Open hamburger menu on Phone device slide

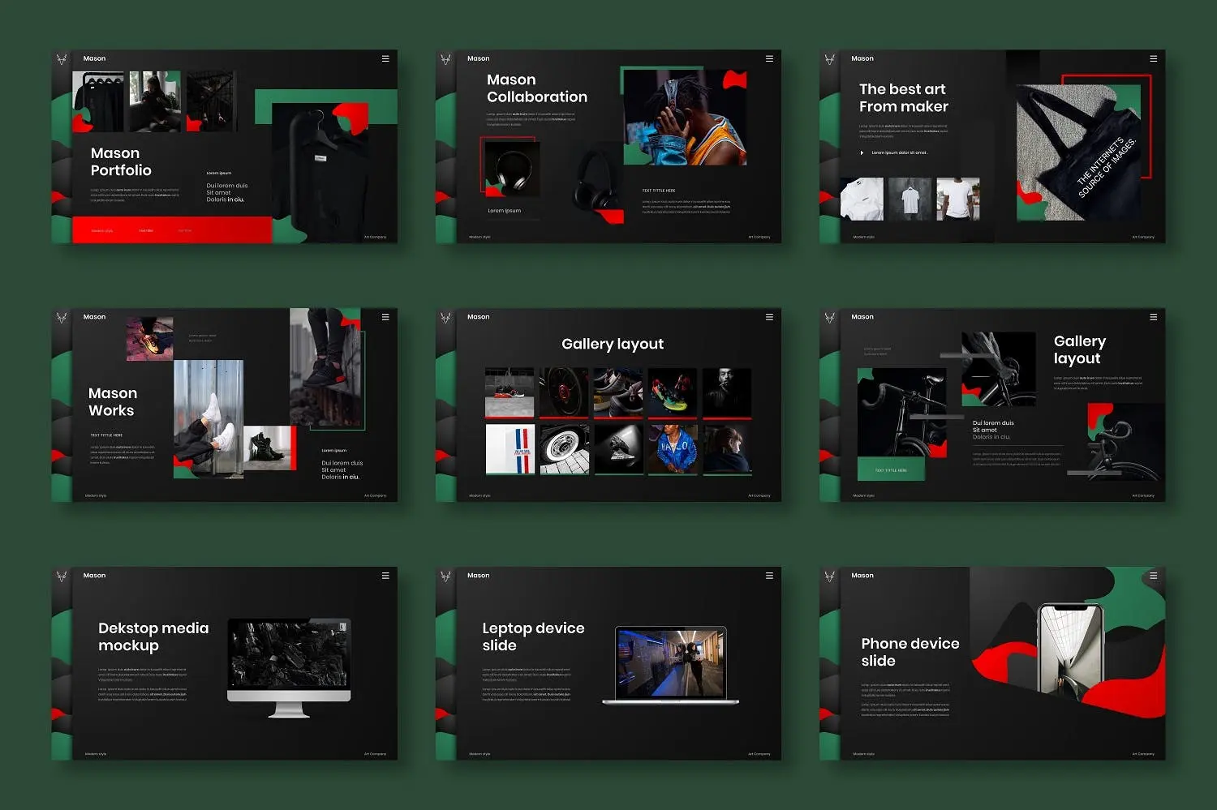tap(1153, 576)
